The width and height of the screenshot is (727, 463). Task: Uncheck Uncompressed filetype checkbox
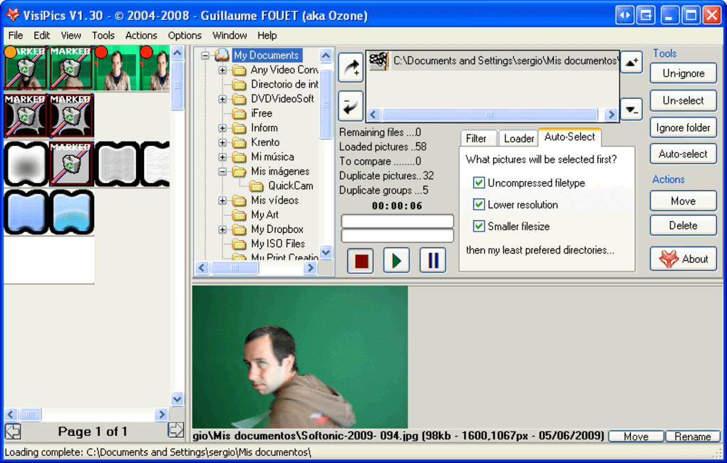pyautogui.click(x=479, y=182)
